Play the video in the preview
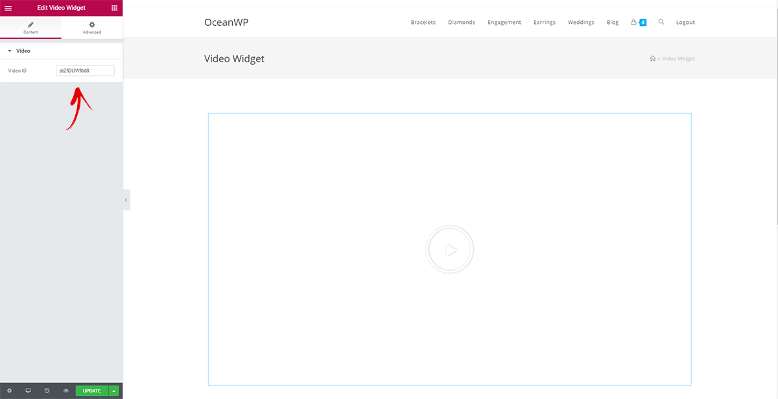This screenshot has height=399, width=778. (450, 249)
